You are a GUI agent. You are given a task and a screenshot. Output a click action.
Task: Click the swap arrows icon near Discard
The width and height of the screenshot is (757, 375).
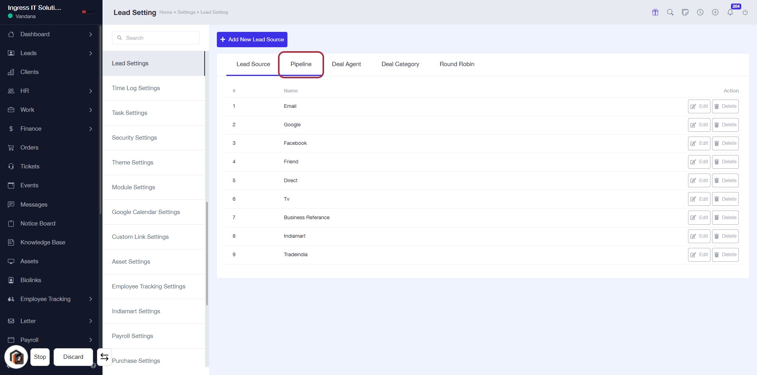(104, 357)
